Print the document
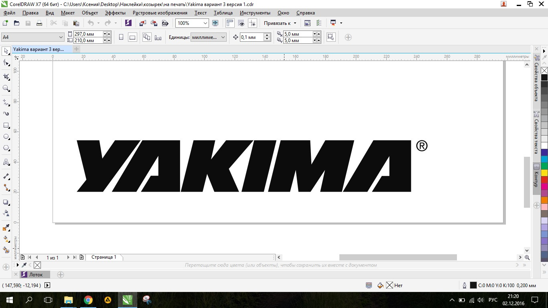Image resolution: width=548 pixels, height=308 pixels. (x=39, y=23)
